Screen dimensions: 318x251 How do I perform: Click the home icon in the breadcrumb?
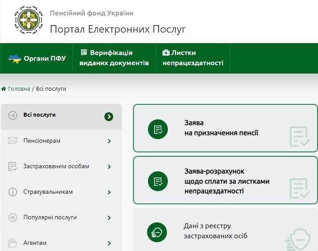tap(4, 89)
